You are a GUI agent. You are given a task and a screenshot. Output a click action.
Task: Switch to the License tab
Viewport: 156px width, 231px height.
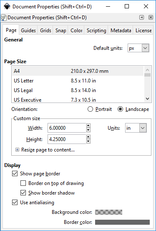[x=143, y=31]
